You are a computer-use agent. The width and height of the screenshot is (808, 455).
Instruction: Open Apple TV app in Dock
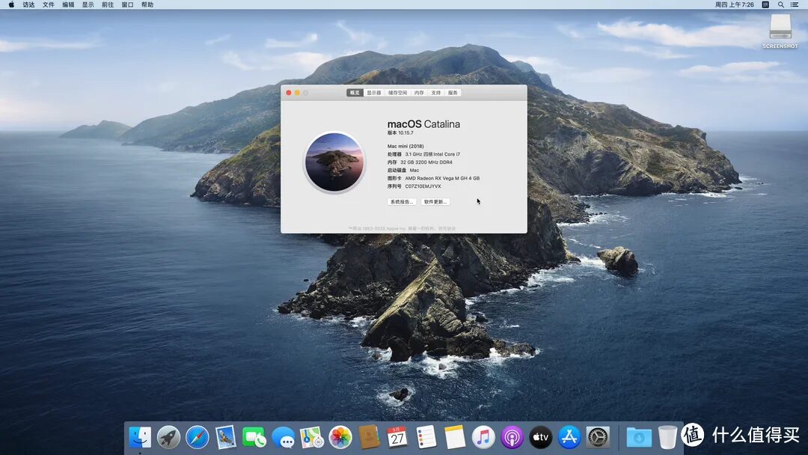pos(541,438)
